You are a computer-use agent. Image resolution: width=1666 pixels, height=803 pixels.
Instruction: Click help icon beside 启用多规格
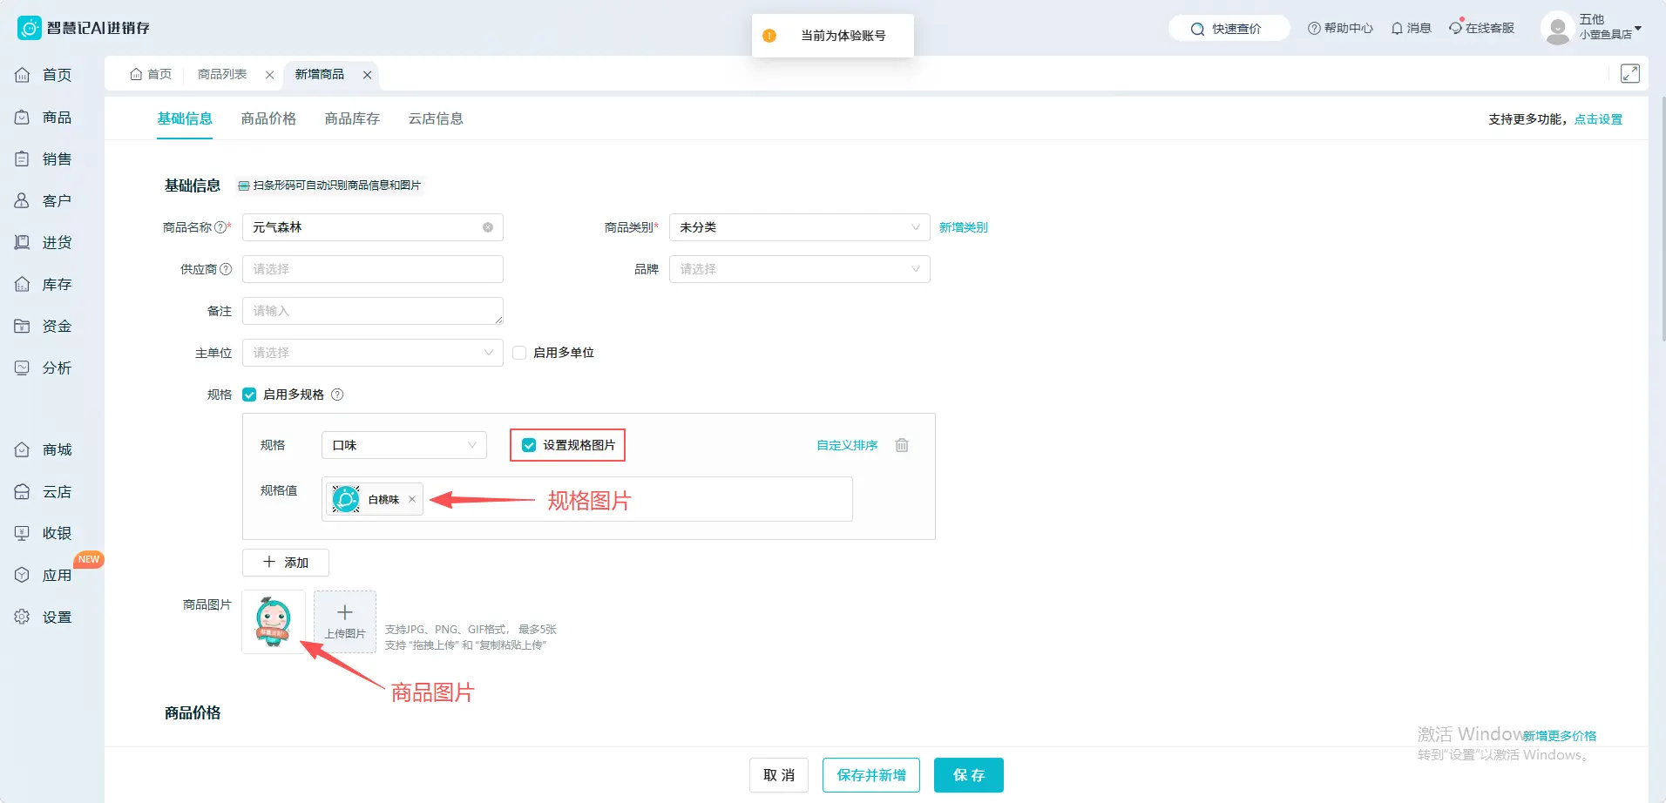337,395
